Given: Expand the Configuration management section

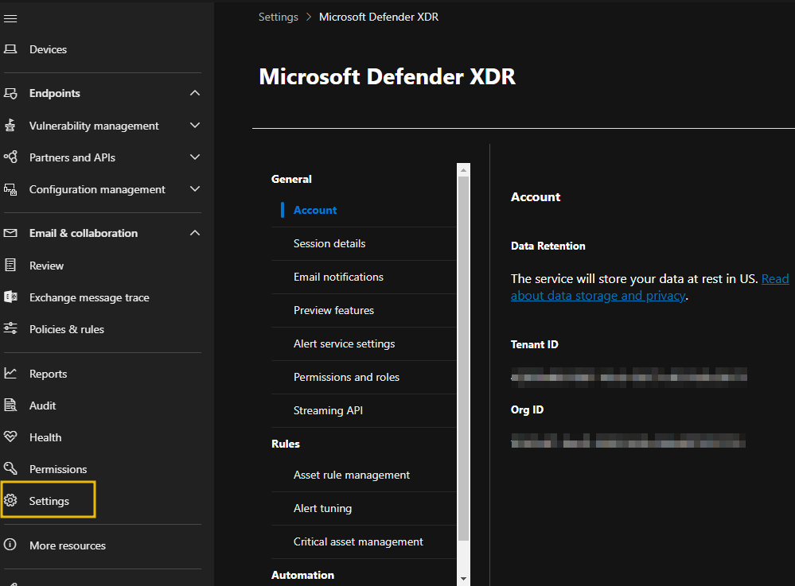Looking at the screenshot, I should tap(194, 189).
